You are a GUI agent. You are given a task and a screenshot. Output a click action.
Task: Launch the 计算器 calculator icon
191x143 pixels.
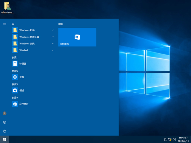coord(15,63)
